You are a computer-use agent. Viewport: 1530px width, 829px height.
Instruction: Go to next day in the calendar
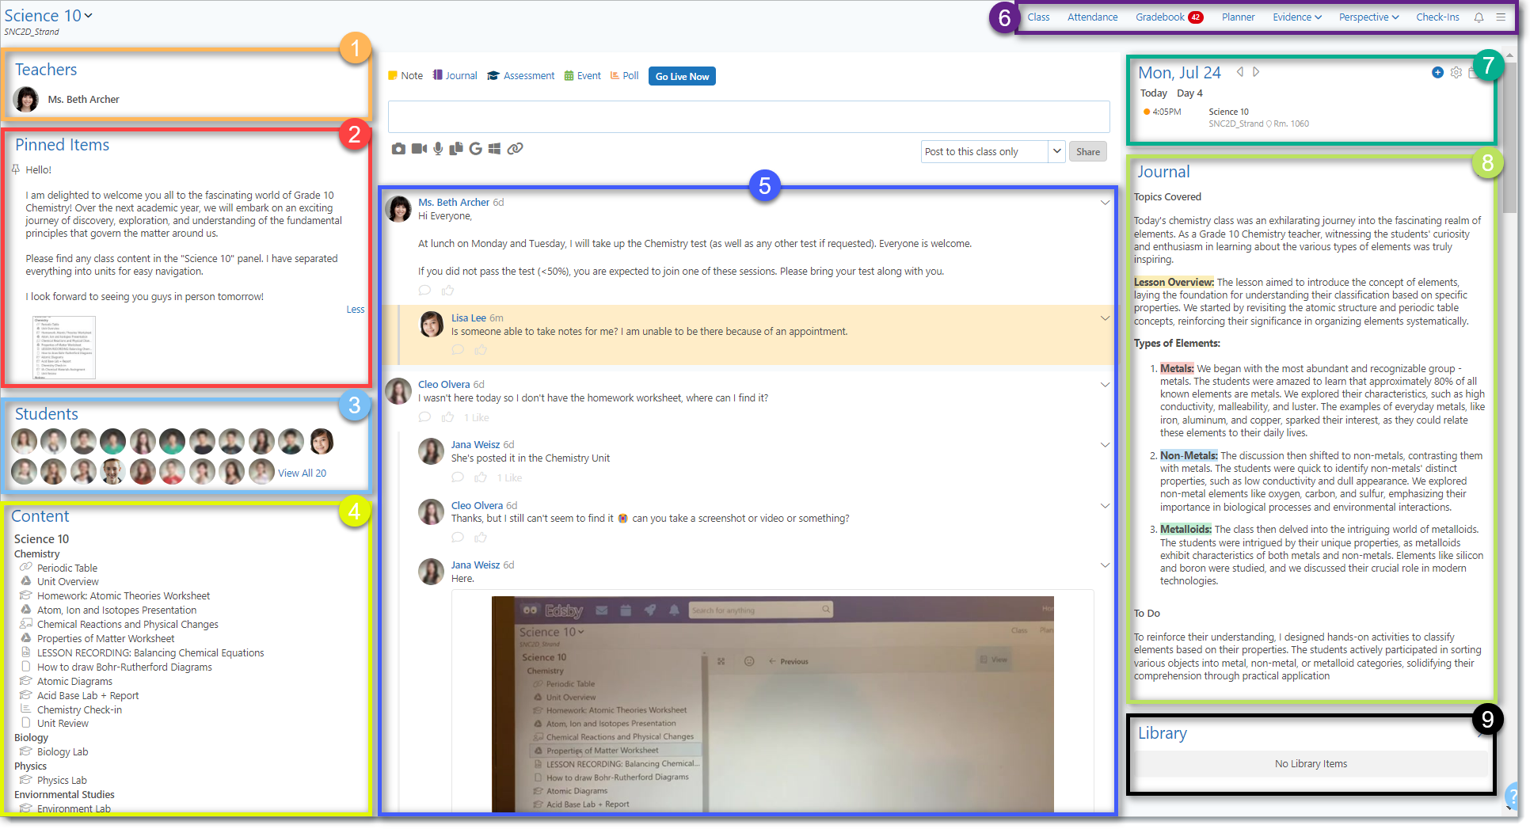tap(1256, 72)
